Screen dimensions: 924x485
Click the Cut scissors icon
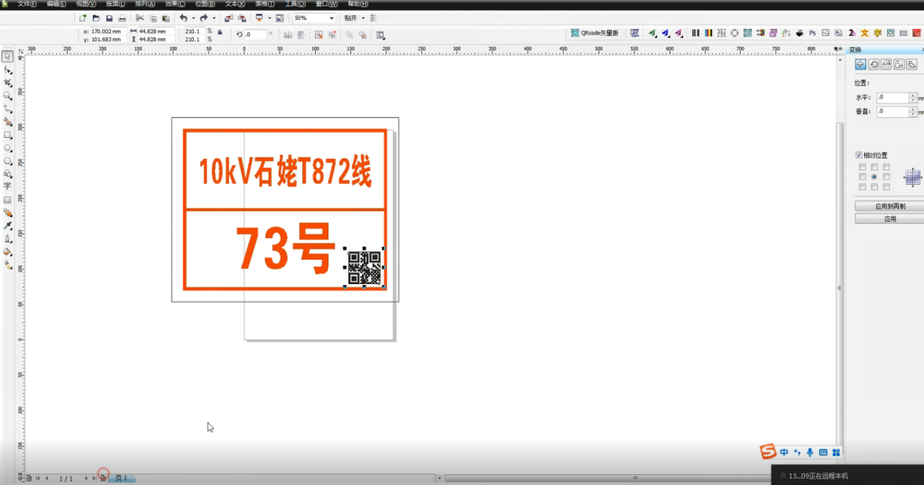click(140, 18)
